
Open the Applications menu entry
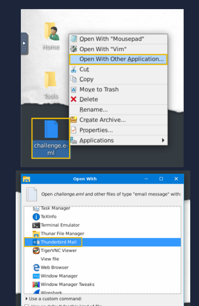(x=118, y=140)
